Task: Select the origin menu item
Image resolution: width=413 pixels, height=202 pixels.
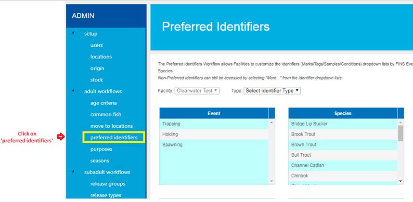Action: (97, 68)
